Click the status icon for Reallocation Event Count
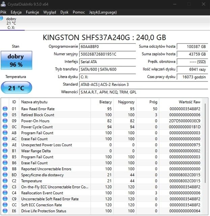 pos(5,193)
